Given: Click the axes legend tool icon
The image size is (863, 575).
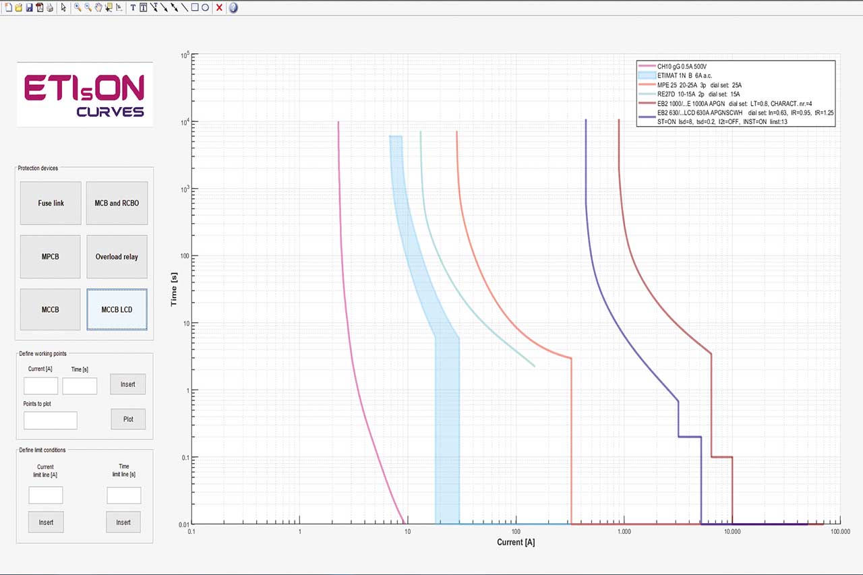Looking at the screenshot, I should tap(119, 7).
